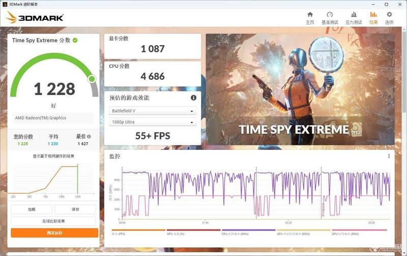
Task: Click the green knob on the score gauge
Action: 92,79
